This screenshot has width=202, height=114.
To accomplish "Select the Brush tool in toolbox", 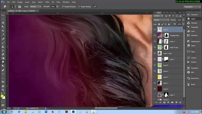I will pyautogui.click(x=3, y=43).
